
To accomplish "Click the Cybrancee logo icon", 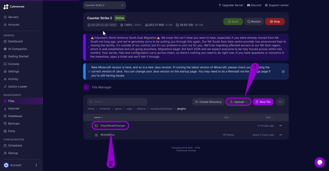I will 6,7.
